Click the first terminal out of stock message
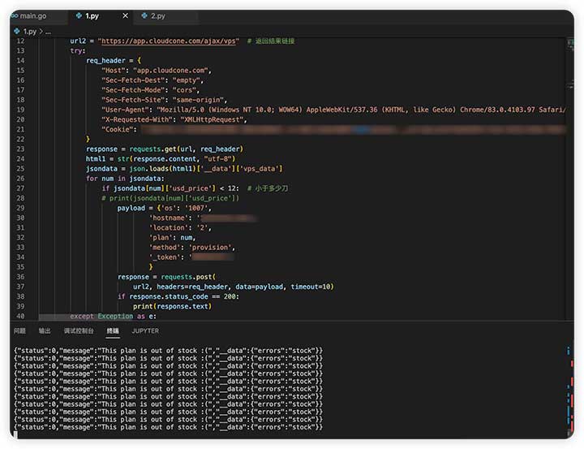The width and height of the screenshot is (584, 449). click(169, 351)
